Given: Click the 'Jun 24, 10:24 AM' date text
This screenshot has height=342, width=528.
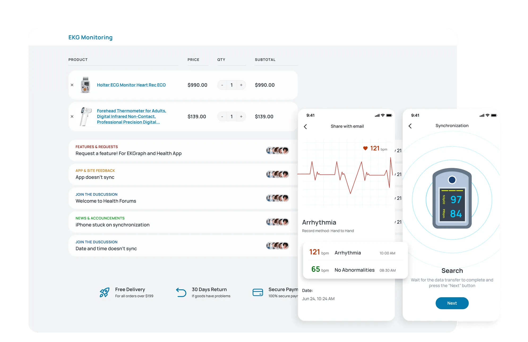Looking at the screenshot, I should (x=318, y=299).
